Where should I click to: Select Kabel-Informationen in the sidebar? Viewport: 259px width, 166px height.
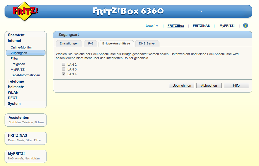(x=25, y=75)
